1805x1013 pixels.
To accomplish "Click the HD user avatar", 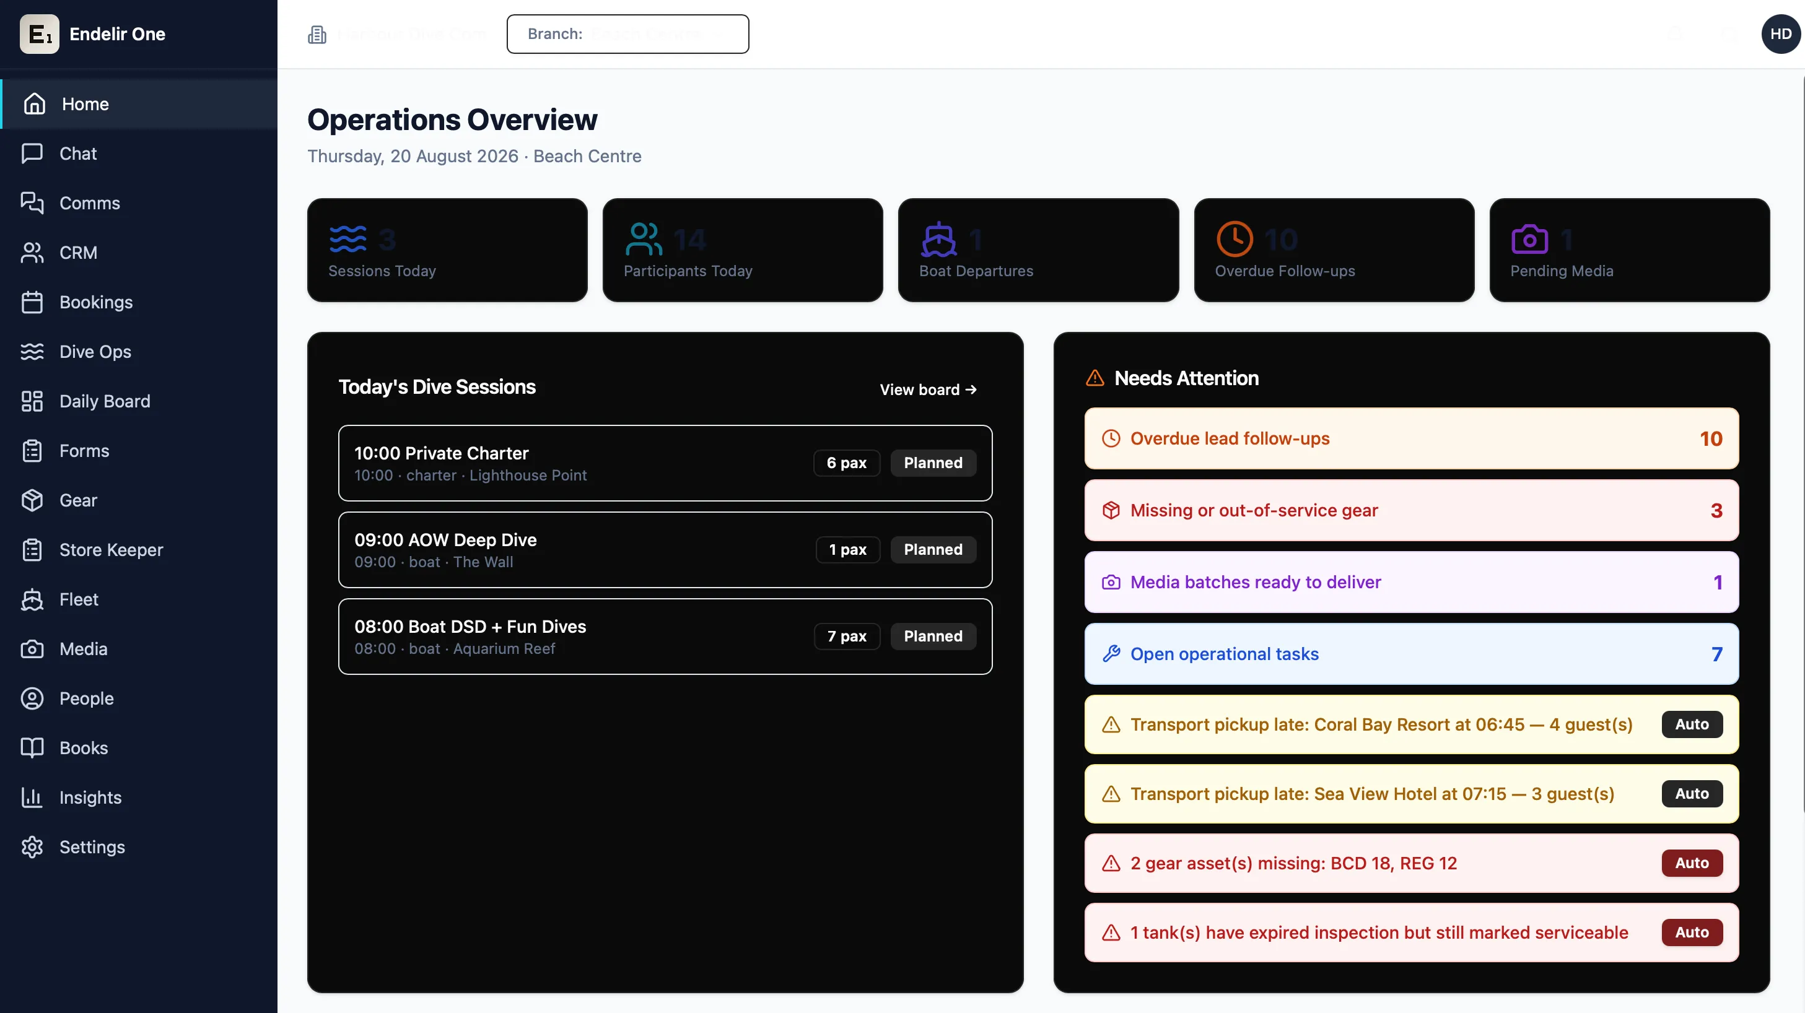I will pyautogui.click(x=1780, y=33).
